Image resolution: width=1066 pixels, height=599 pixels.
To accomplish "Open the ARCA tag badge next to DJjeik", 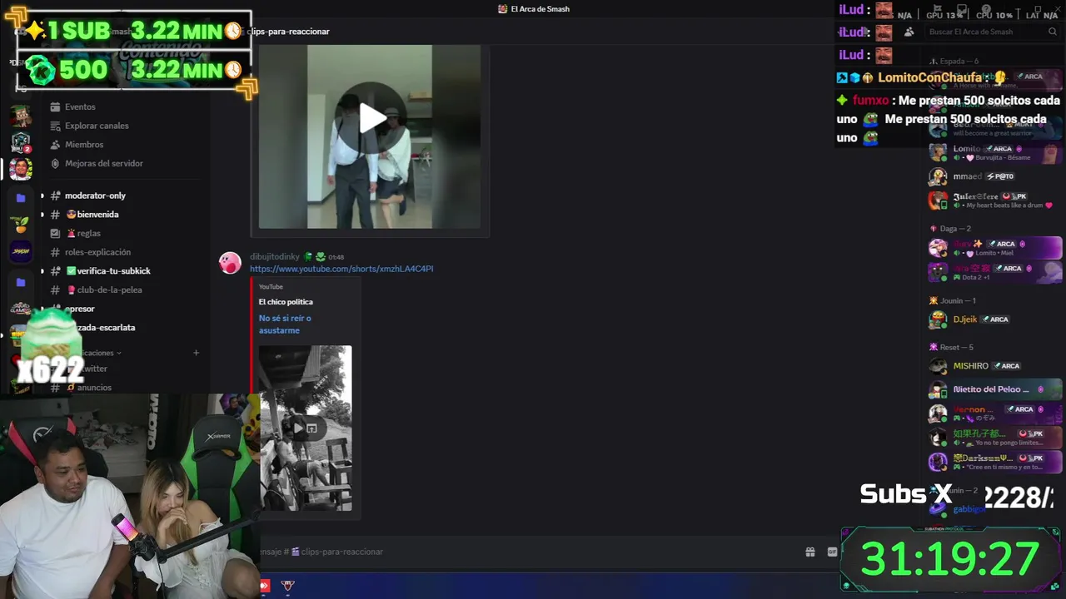I will 995,319.
